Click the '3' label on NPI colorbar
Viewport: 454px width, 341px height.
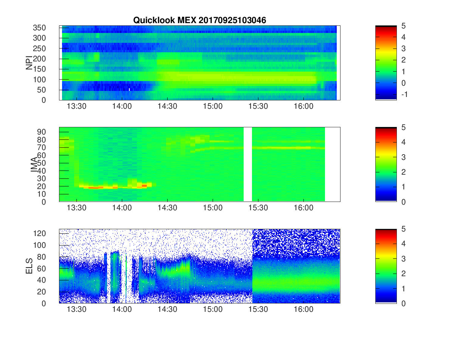tap(403, 48)
